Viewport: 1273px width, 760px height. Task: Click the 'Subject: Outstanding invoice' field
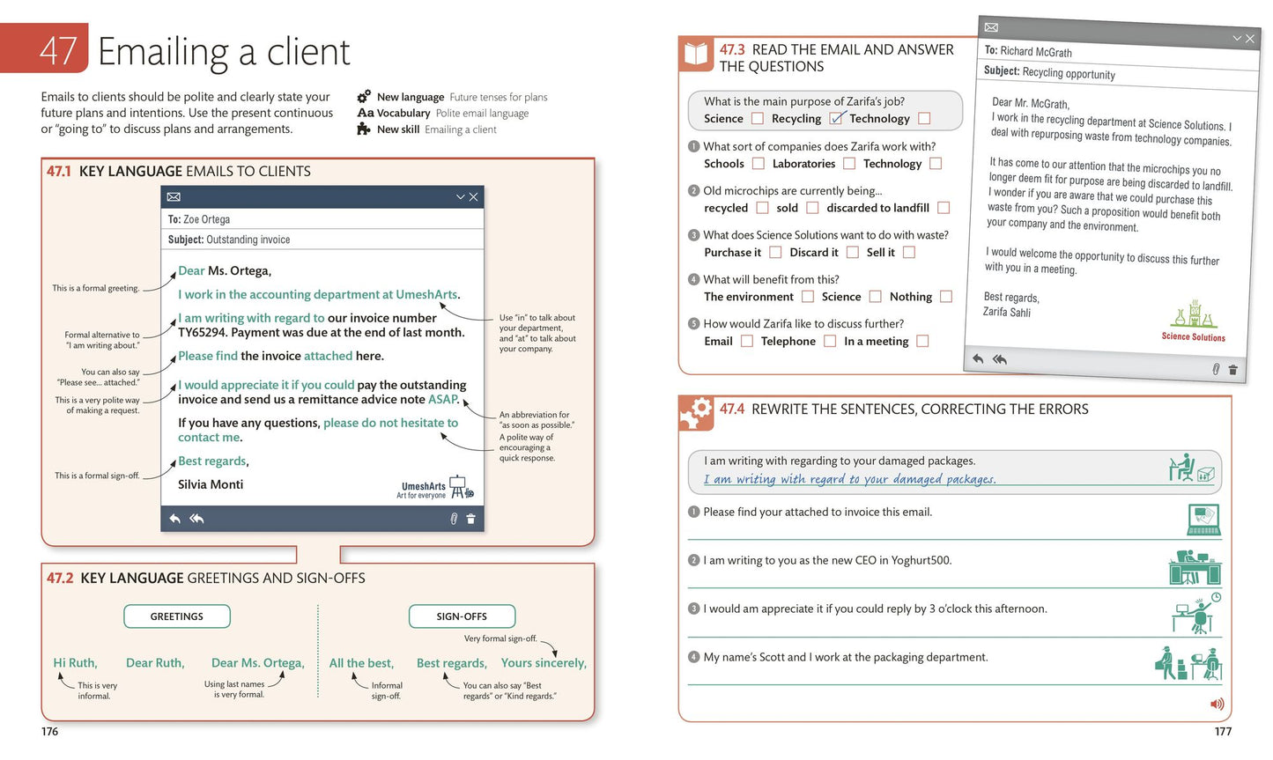pyautogui.click(x=322, y=240)
